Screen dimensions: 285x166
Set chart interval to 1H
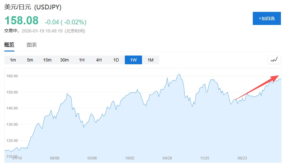(82, 60)
